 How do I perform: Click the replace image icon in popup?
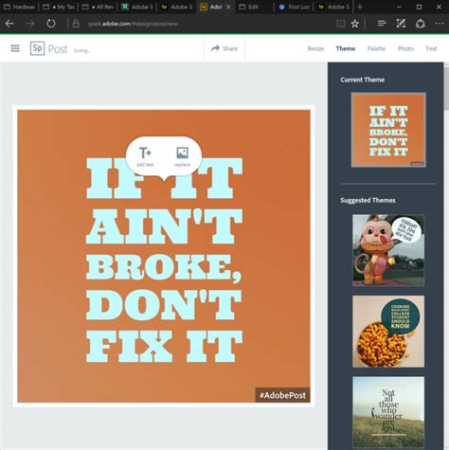pos(182,156)
